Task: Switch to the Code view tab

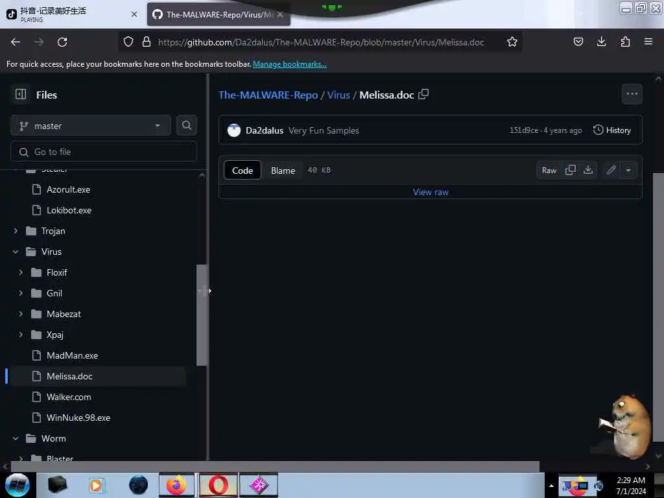Action: pyautogui.click(x=243, y=171)
